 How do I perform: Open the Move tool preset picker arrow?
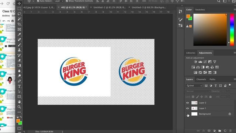(33, 1)
